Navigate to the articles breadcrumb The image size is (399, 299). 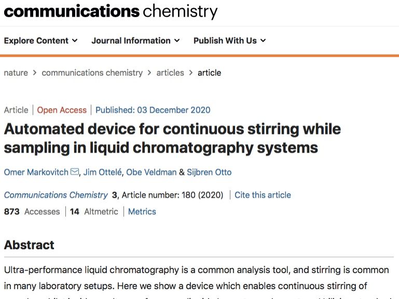(170, 73)
